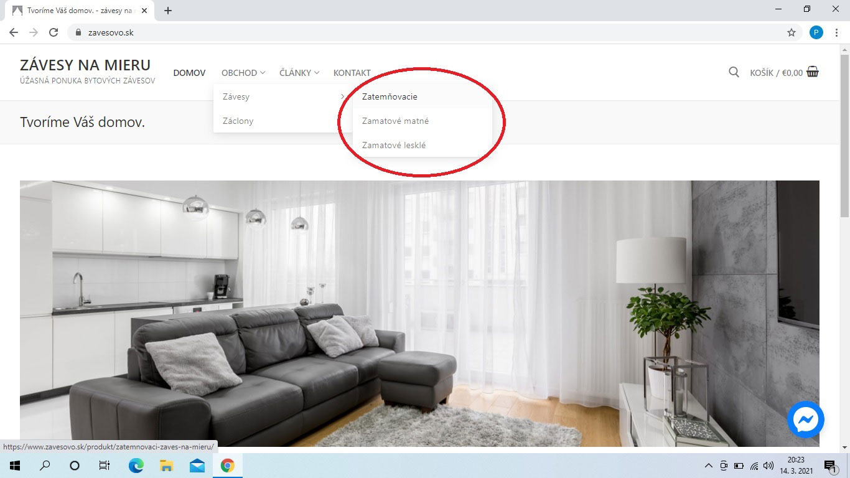This screenshot has height=478, width=850.
Task: Go back using the browser back arrow
Action: coord(13,32)
